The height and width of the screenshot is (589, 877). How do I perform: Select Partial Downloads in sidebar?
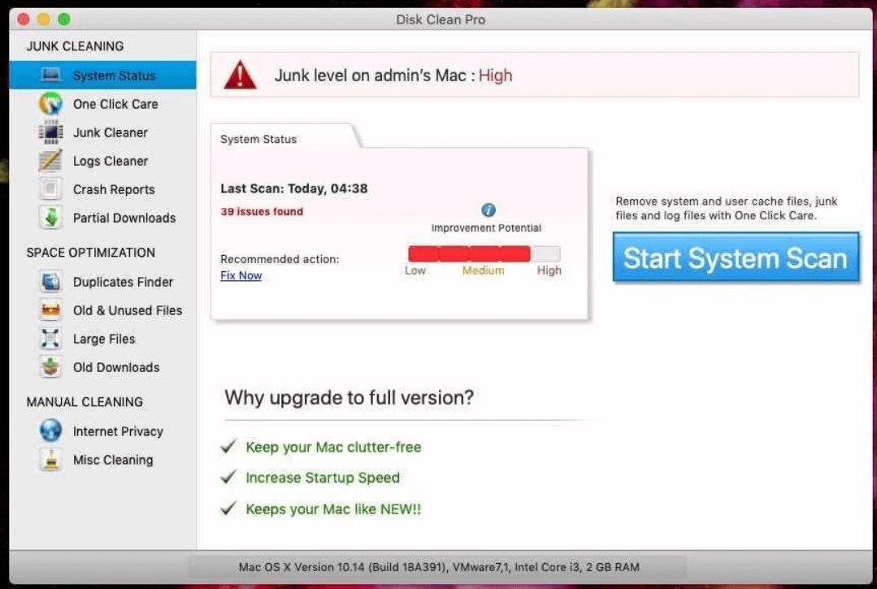coord(103,218)
